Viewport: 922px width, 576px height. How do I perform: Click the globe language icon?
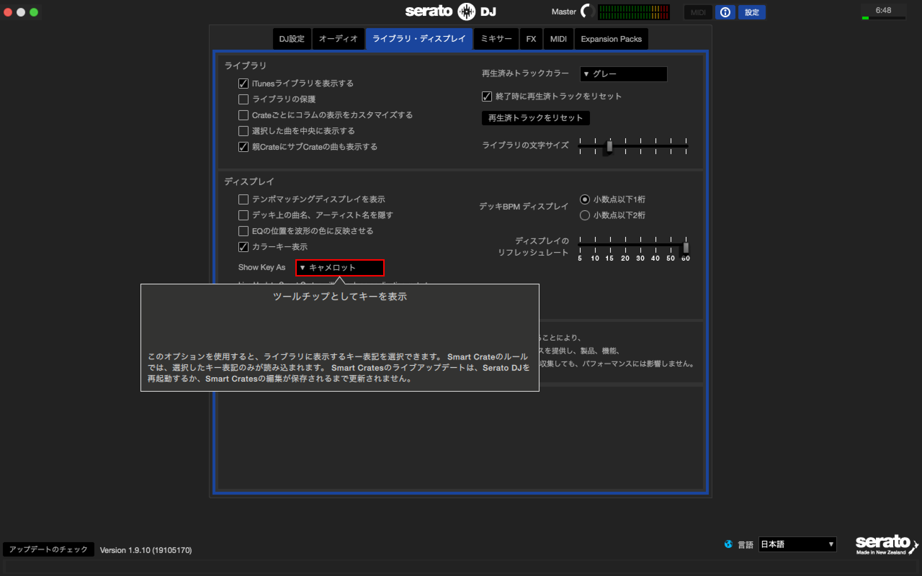pyautogui.click(x=728, y=544)
